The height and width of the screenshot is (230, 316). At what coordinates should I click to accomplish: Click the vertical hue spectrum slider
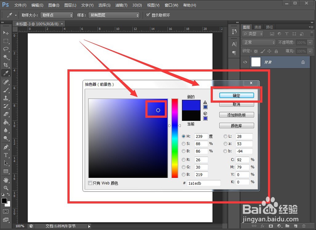(x=175, y=138)
